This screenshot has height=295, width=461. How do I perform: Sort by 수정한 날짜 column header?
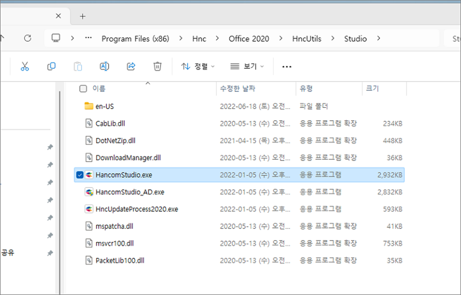(238, 88)
